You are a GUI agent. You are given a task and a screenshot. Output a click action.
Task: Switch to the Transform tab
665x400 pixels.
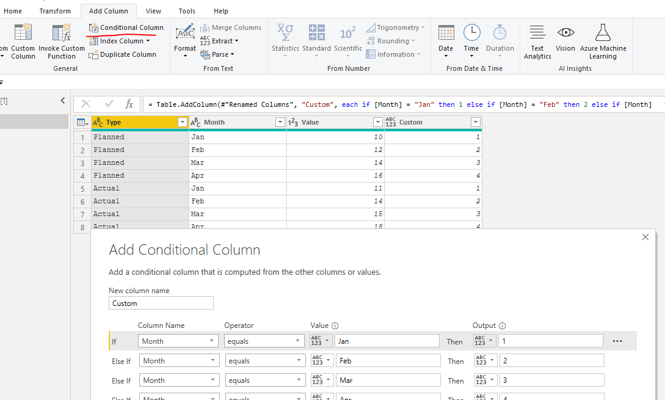[55, 11]
